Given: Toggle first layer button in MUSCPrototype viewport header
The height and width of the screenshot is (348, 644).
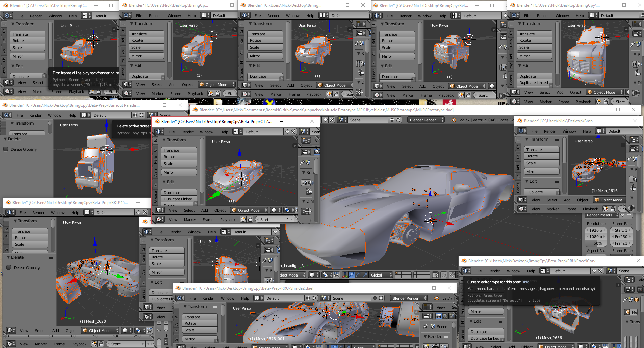Looking at the screenshot, I should point(397,273).
